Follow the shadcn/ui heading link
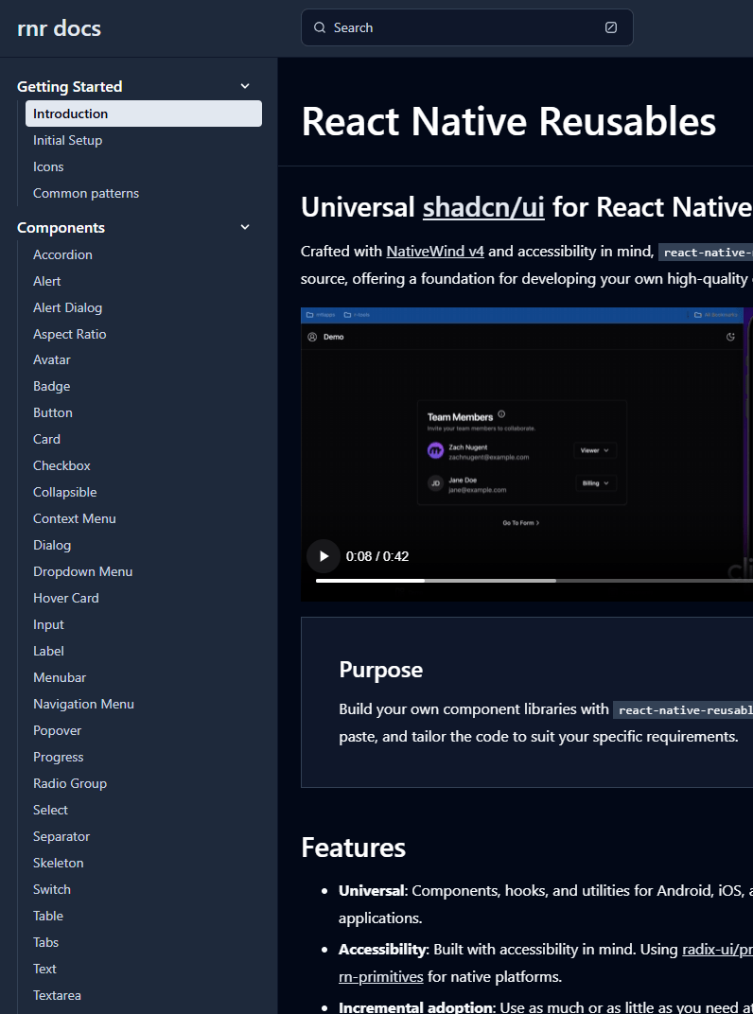 pyautogui.click(x=483, y=207)
